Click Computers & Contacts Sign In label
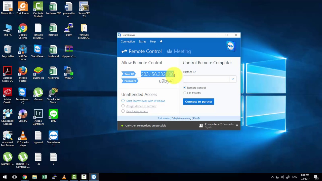 [209, 127]
